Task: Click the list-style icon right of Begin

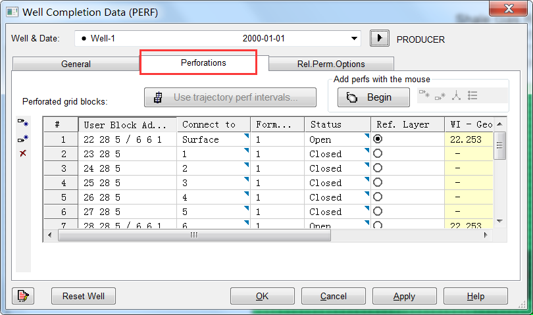Action: [x=472, y=96]
